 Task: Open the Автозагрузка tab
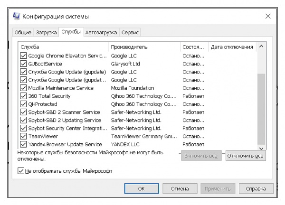click(x=101, y=32)
